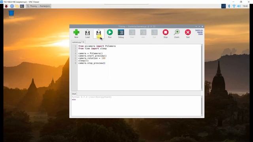The height and width of the screenshot is (142, 253).
Task: Open the VNC server tray icon
Action: click(223, 6)
